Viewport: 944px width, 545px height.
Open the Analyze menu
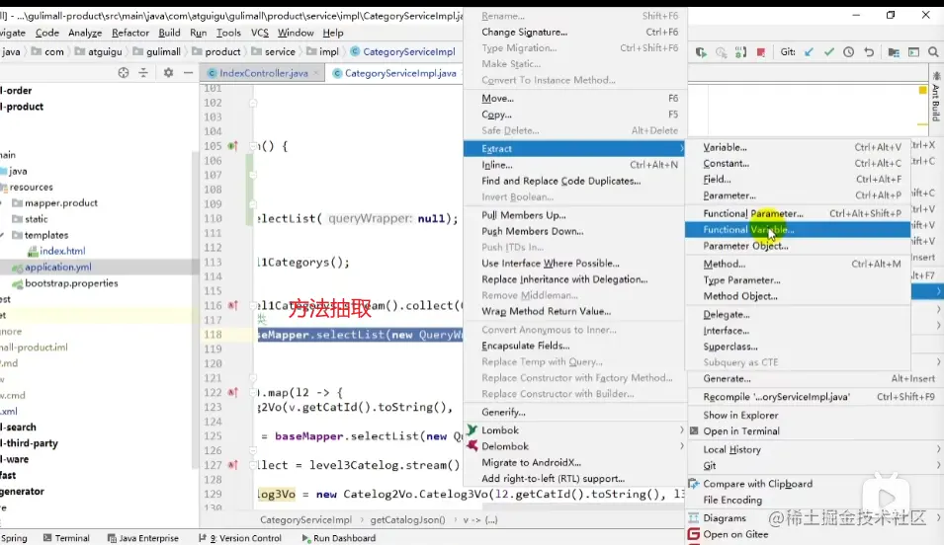click(85, 33)
